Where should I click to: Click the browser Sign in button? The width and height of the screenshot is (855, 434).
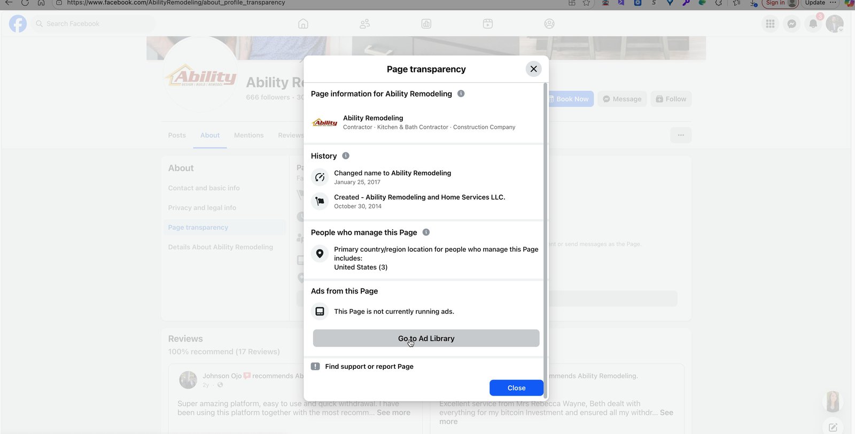click(780, 3)
